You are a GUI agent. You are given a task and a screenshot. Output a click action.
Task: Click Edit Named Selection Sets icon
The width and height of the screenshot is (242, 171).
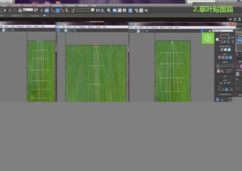pos(73,10)
